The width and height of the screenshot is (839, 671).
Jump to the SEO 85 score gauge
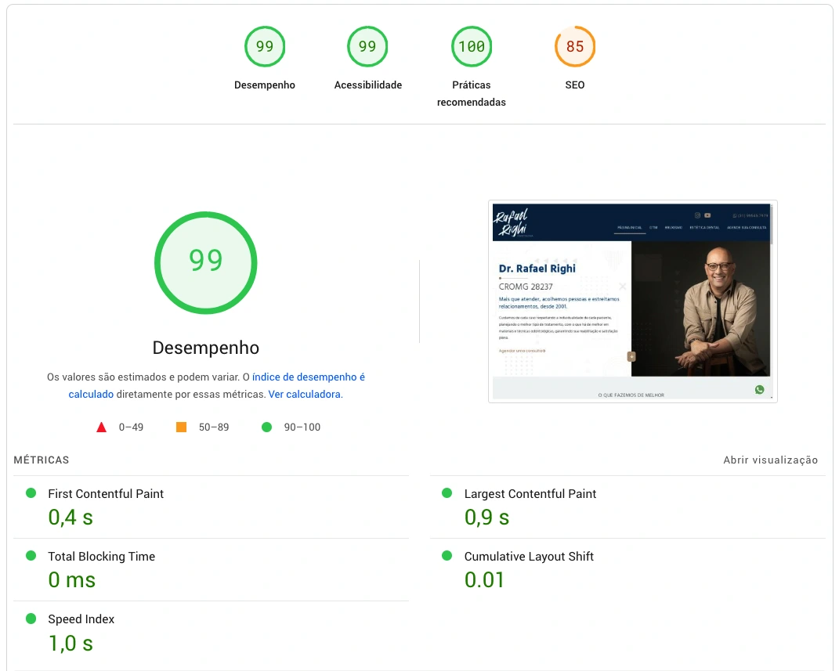[575, 47]
